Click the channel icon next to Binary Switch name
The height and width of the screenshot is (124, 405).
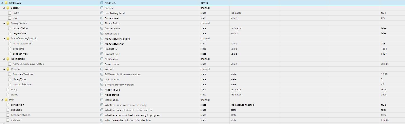click(x=102, y=23)
